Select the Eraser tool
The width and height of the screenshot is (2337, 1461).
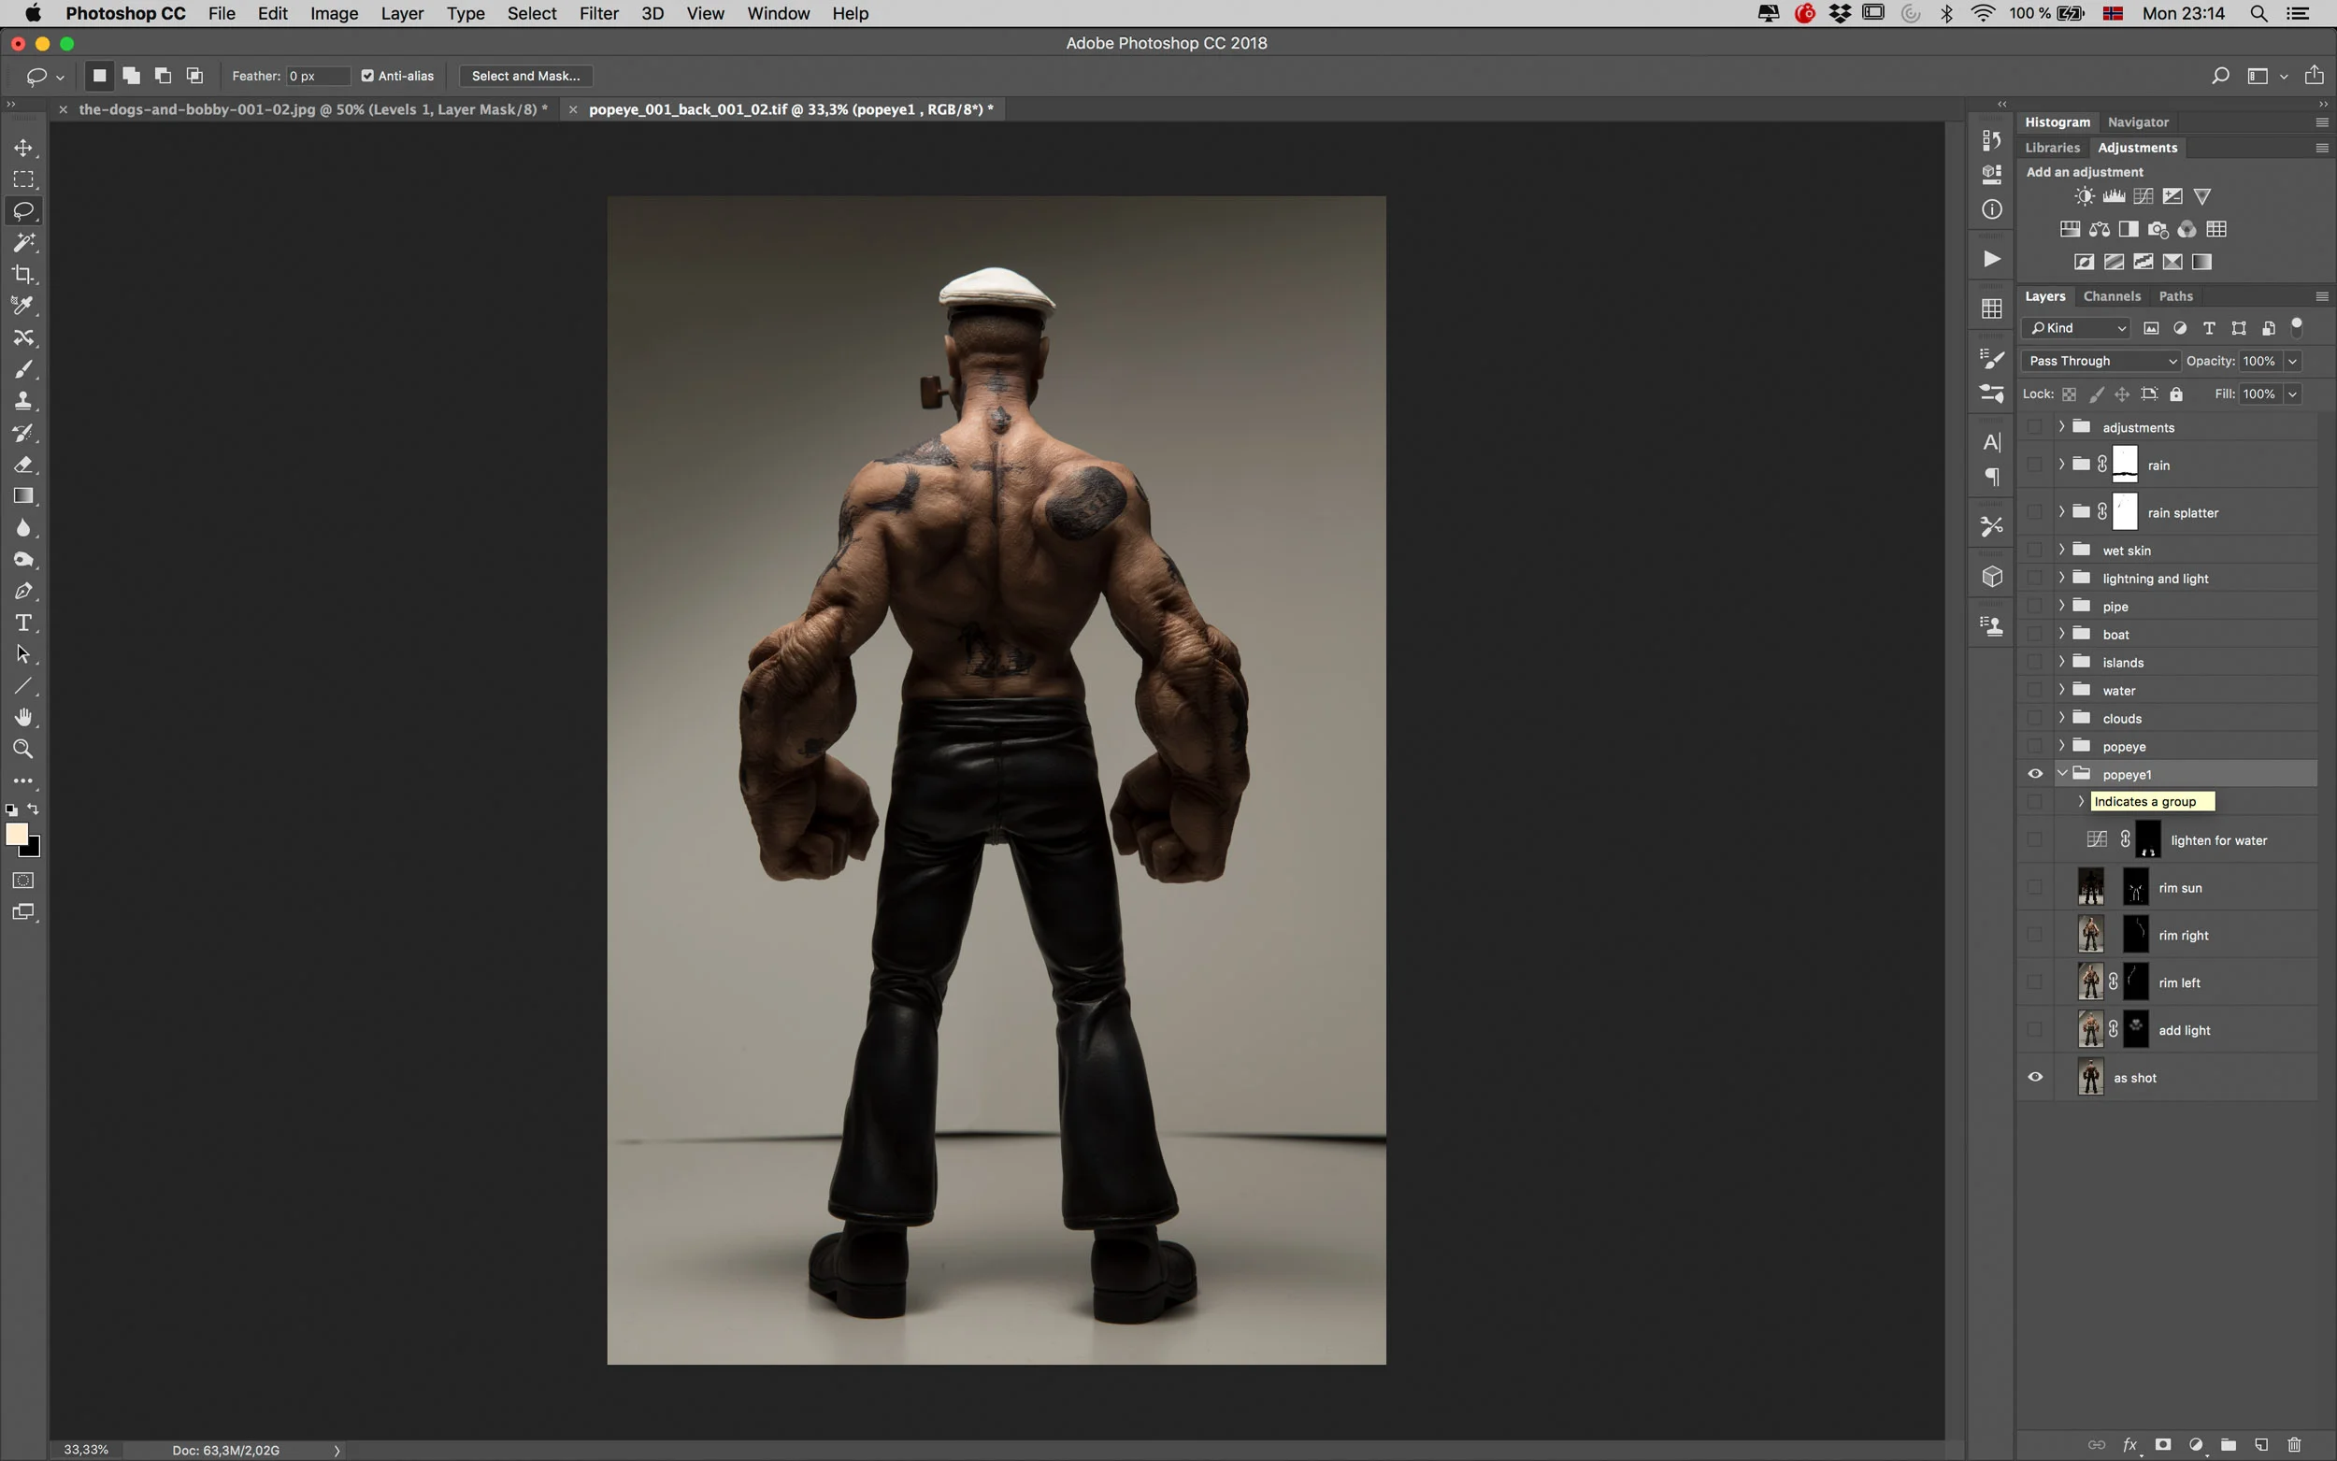23,465
